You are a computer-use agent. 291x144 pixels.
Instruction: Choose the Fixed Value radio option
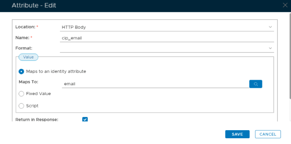point(21,94)
